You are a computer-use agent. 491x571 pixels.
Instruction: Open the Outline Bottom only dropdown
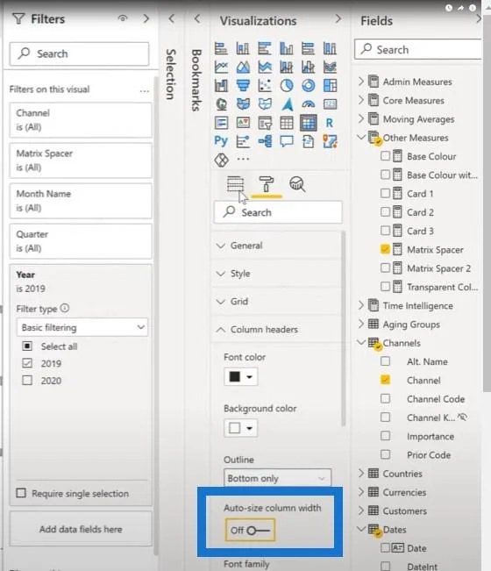[x=278, y=478]
